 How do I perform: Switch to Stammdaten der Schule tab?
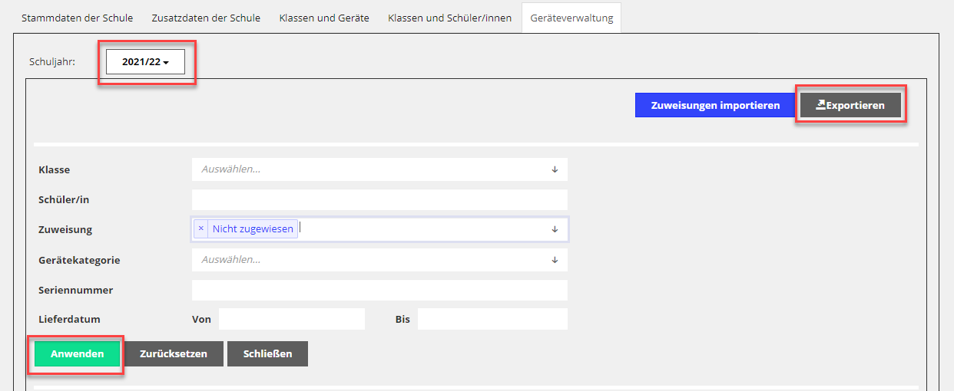77,18
